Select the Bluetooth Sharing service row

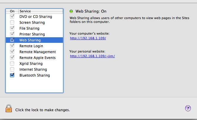click(x=34, y=75)
